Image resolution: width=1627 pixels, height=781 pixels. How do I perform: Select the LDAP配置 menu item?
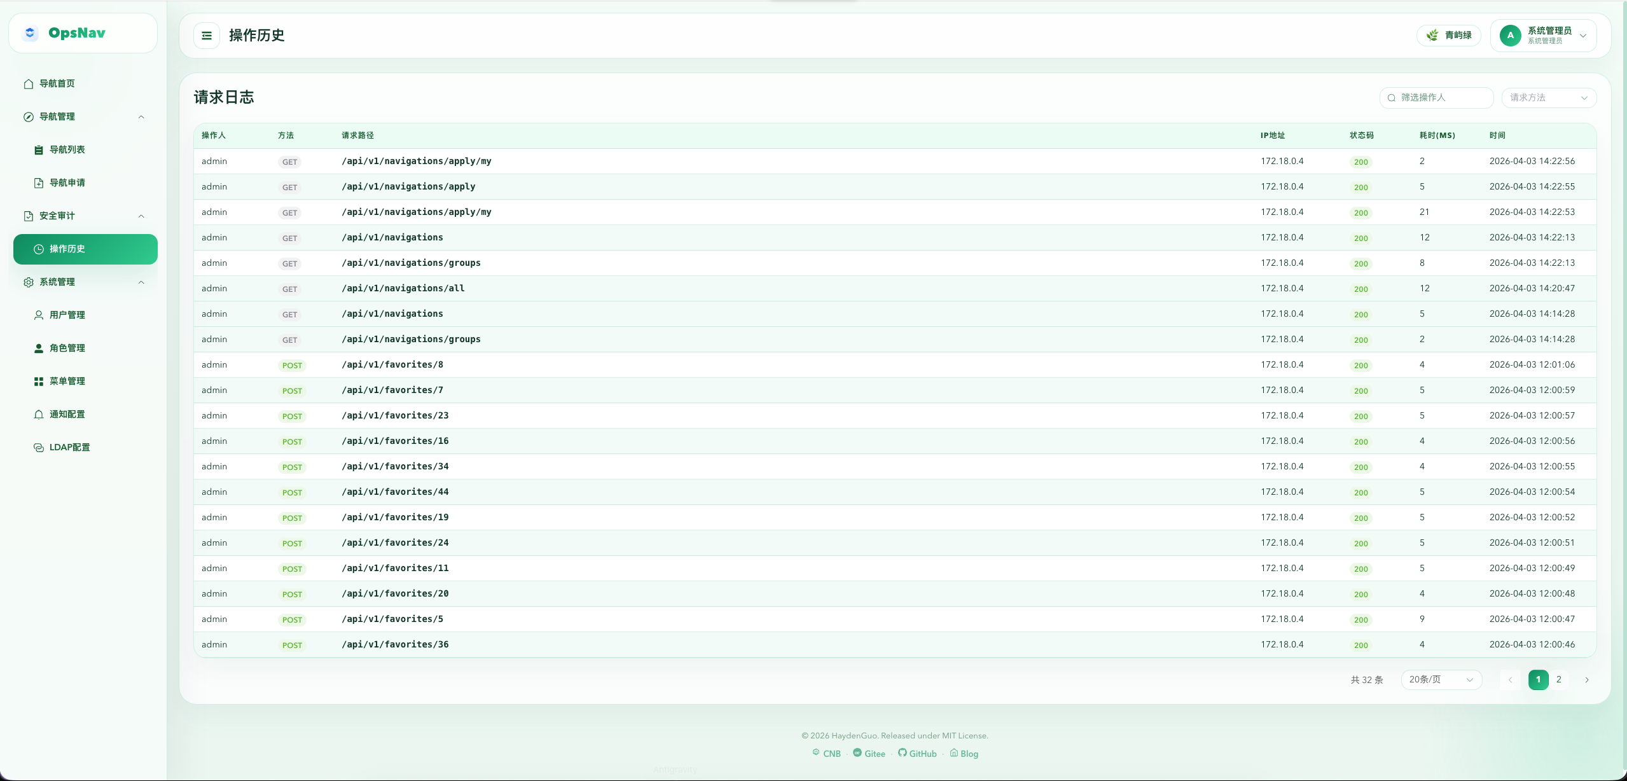click(69, 448)
